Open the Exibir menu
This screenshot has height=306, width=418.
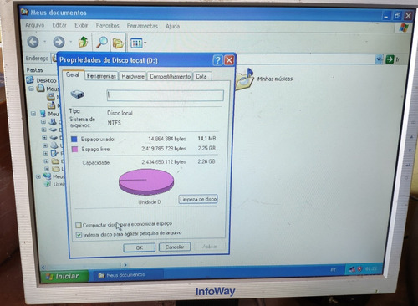[x=81, y=26]
